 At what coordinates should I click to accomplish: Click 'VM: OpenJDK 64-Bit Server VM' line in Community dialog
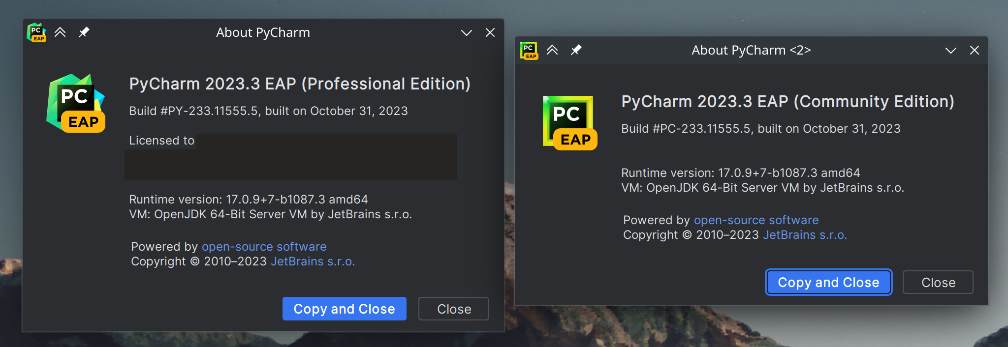(x=762, y=188)
